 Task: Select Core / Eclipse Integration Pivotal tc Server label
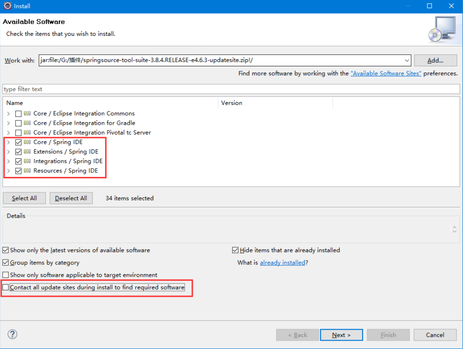click(x=92, y=133)
